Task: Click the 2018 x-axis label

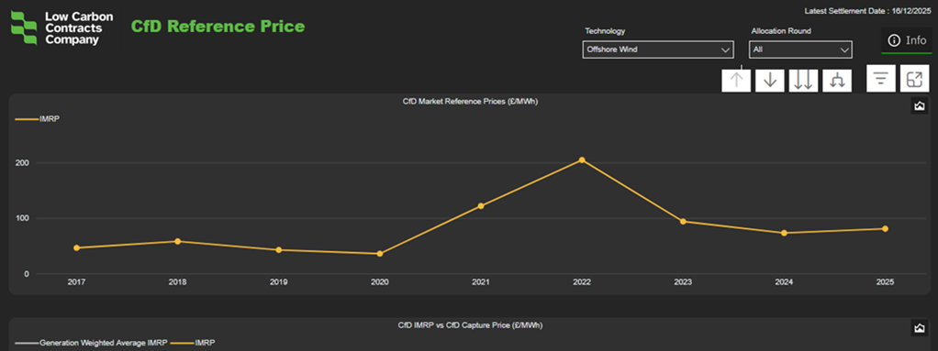Action: 178,282
